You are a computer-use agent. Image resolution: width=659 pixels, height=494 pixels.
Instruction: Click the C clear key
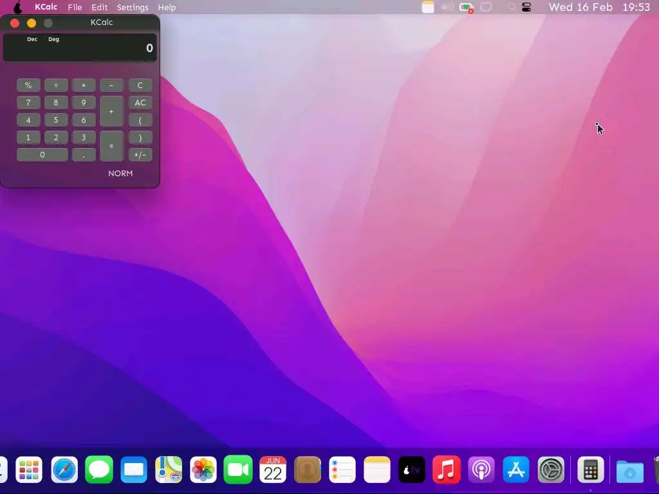[x=140, y=86]
